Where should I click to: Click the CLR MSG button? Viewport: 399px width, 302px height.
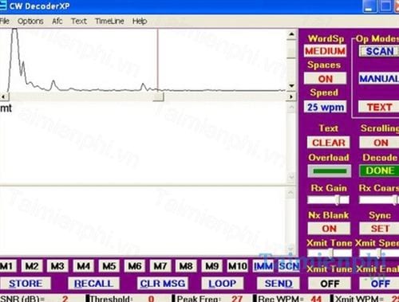click(x=163, y=284)
